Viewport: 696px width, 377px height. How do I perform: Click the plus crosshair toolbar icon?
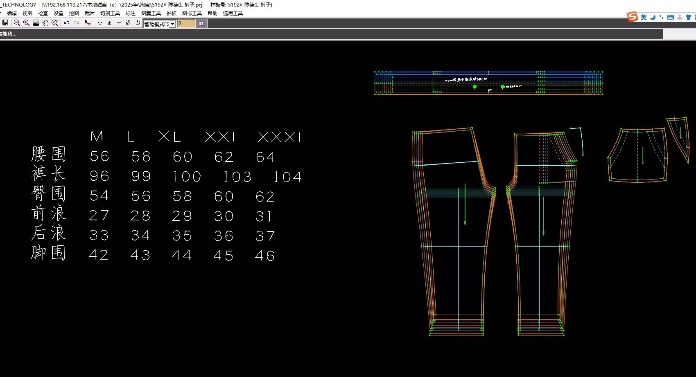[x=119, y=23]
